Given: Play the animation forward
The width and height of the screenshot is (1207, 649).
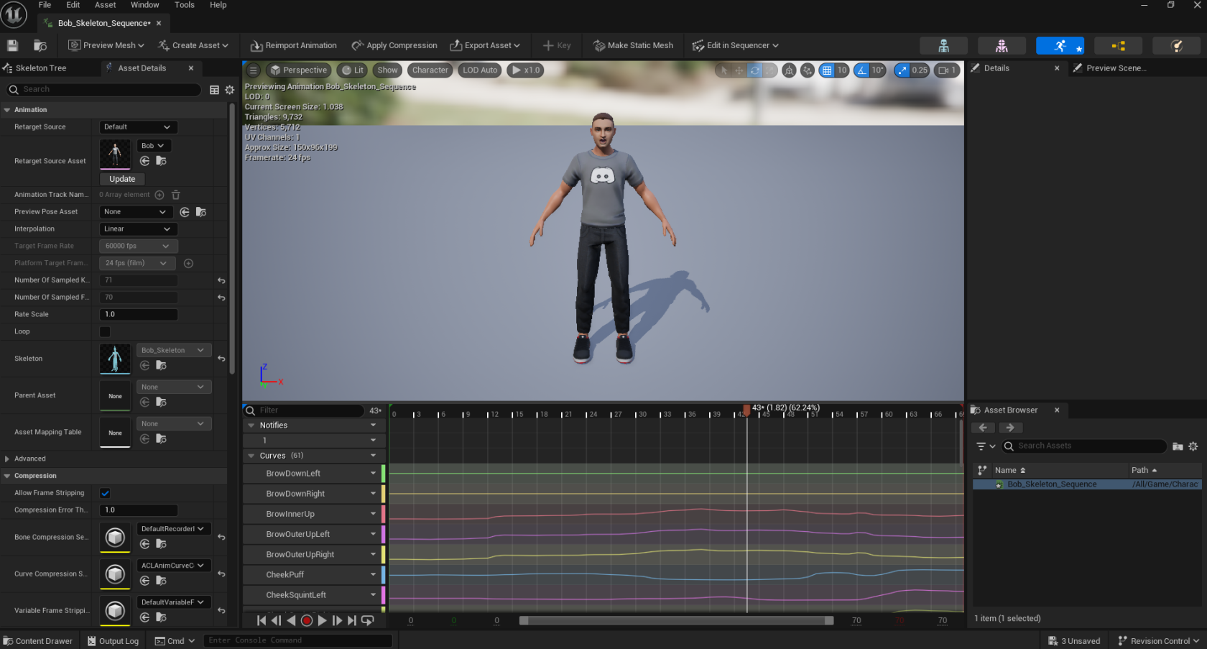Looking at the screenshot, I should (x=323, y=620).
